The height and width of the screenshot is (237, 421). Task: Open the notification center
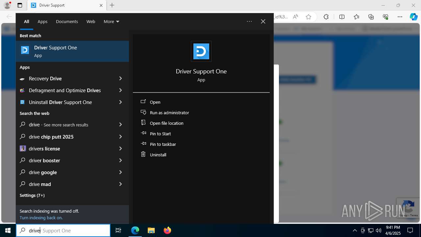(x=410, y=230)
